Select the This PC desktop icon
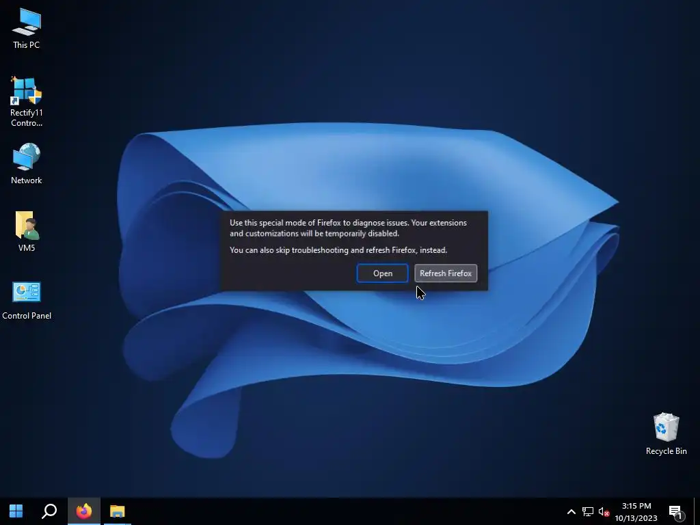Screen dimensions: 700x525 coord(27,29)
